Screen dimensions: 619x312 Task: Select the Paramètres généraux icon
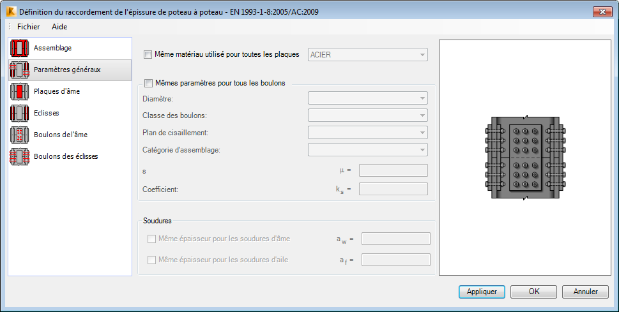click(x=20, y=70)
